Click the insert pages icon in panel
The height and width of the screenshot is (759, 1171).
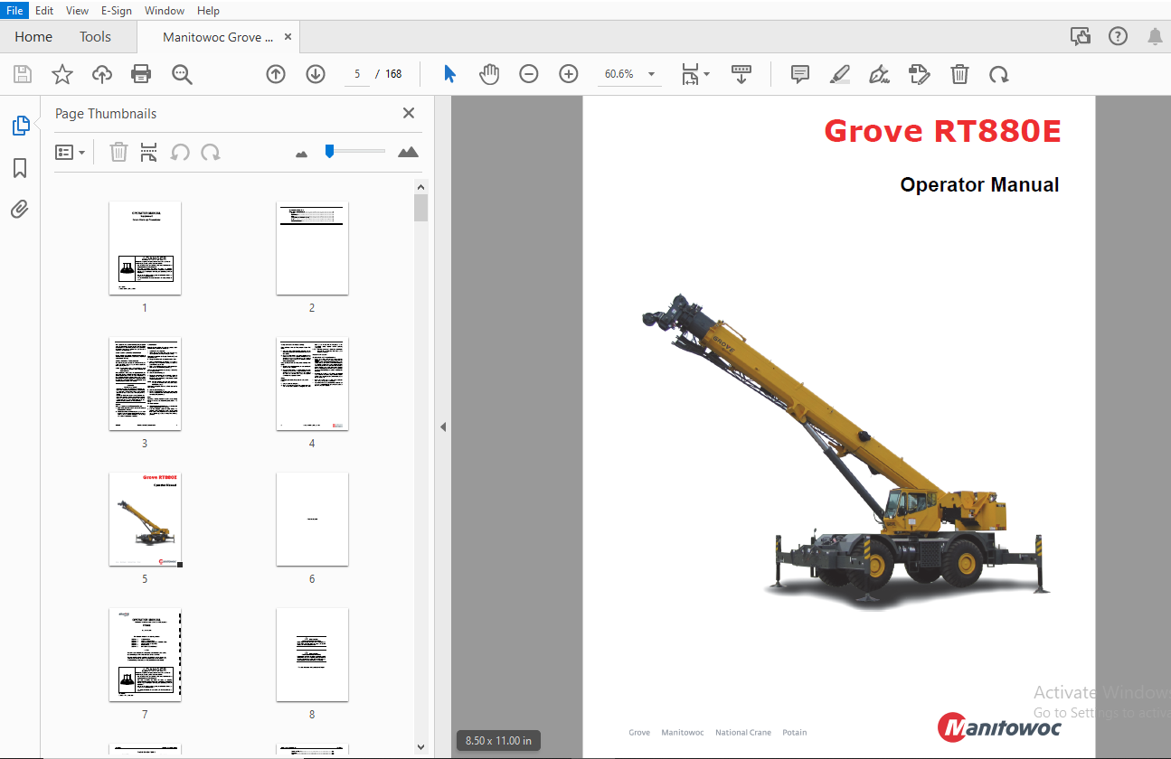(x=149, y=152)
